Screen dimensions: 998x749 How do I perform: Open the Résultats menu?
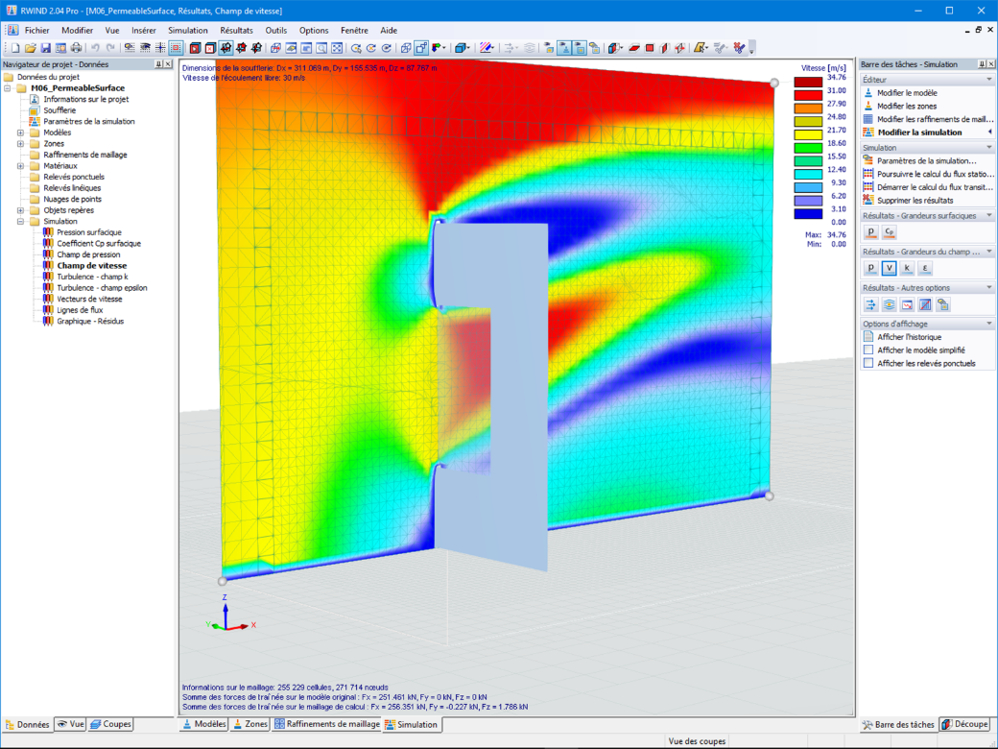(236, 30)
